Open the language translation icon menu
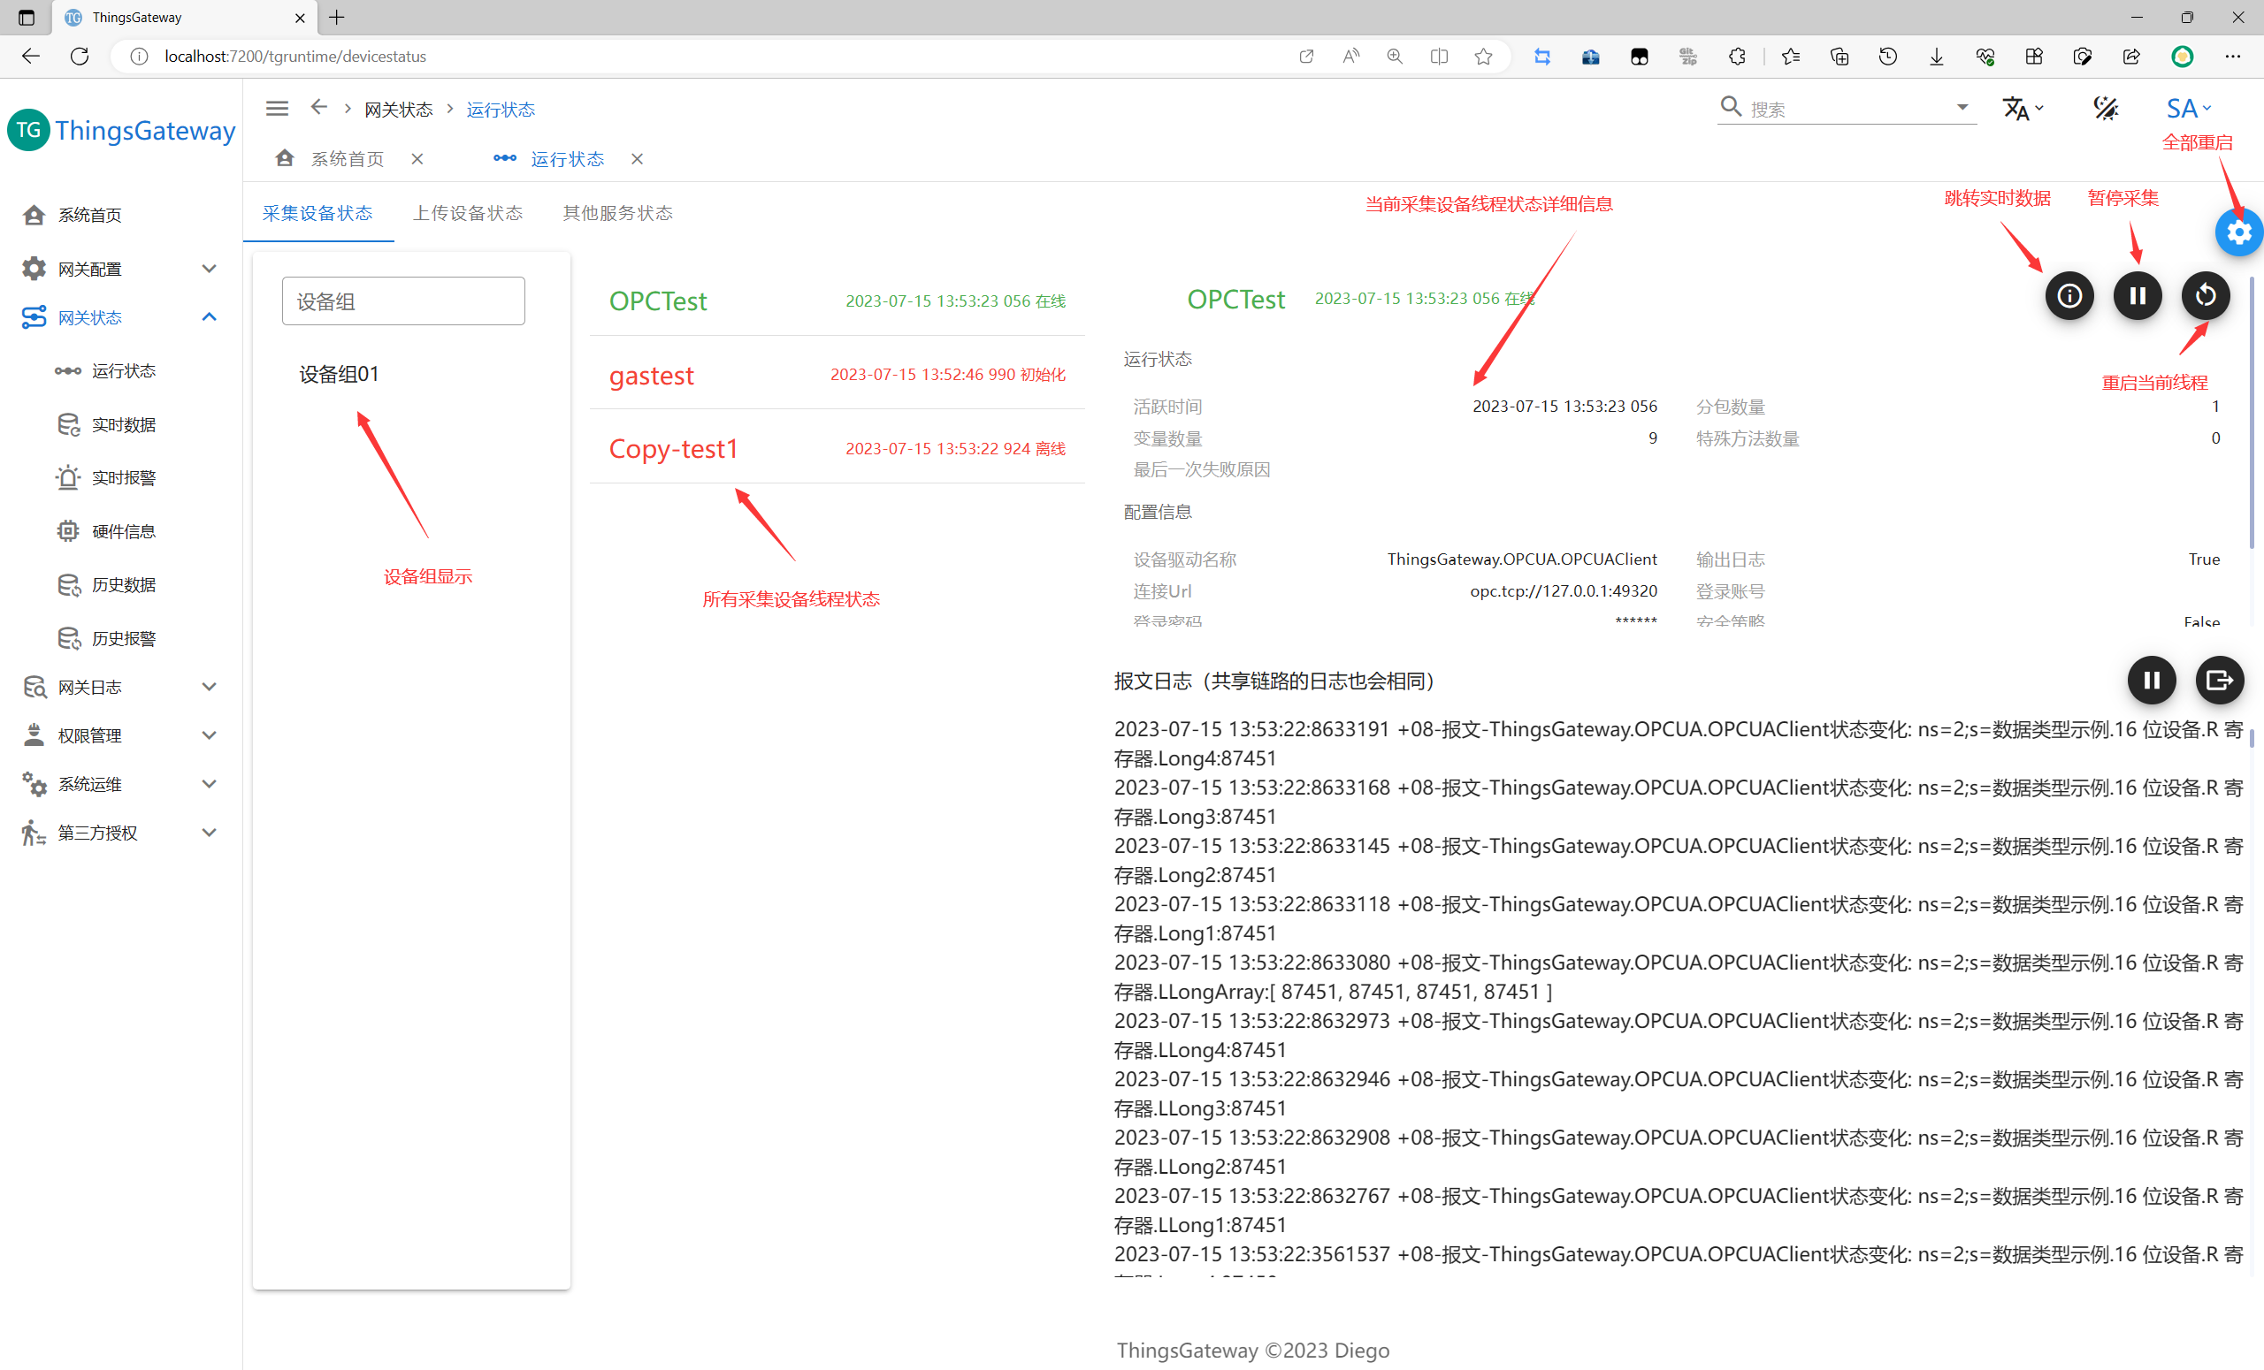 tap(2022, 109)
